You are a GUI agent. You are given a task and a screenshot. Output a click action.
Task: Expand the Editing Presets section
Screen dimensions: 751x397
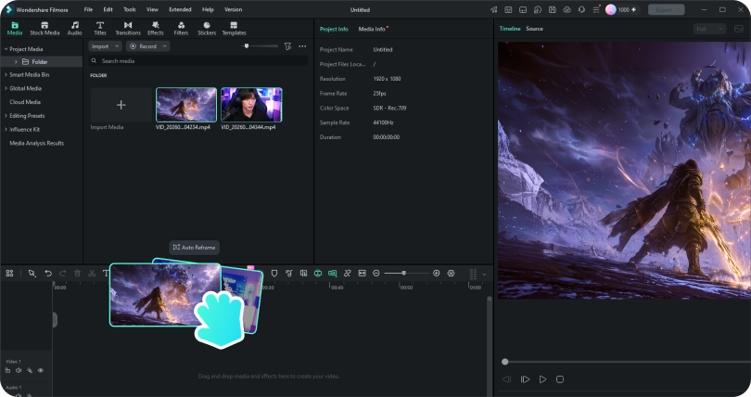click(6, 115)
